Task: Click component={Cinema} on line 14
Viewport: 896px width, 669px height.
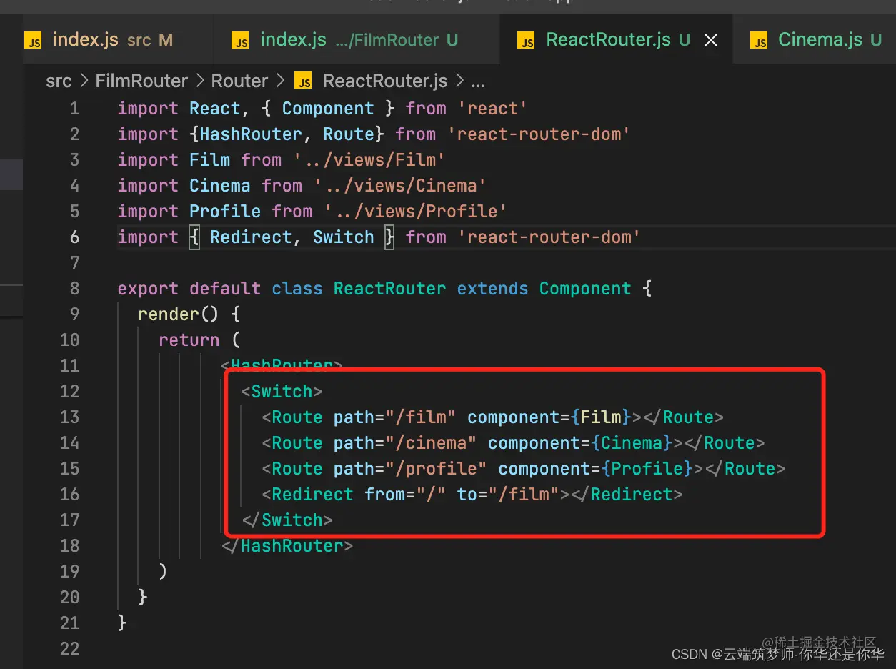Action: (580, 443)
